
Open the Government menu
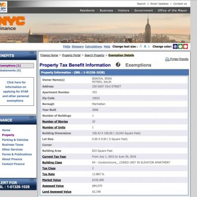tap(143, 10)
